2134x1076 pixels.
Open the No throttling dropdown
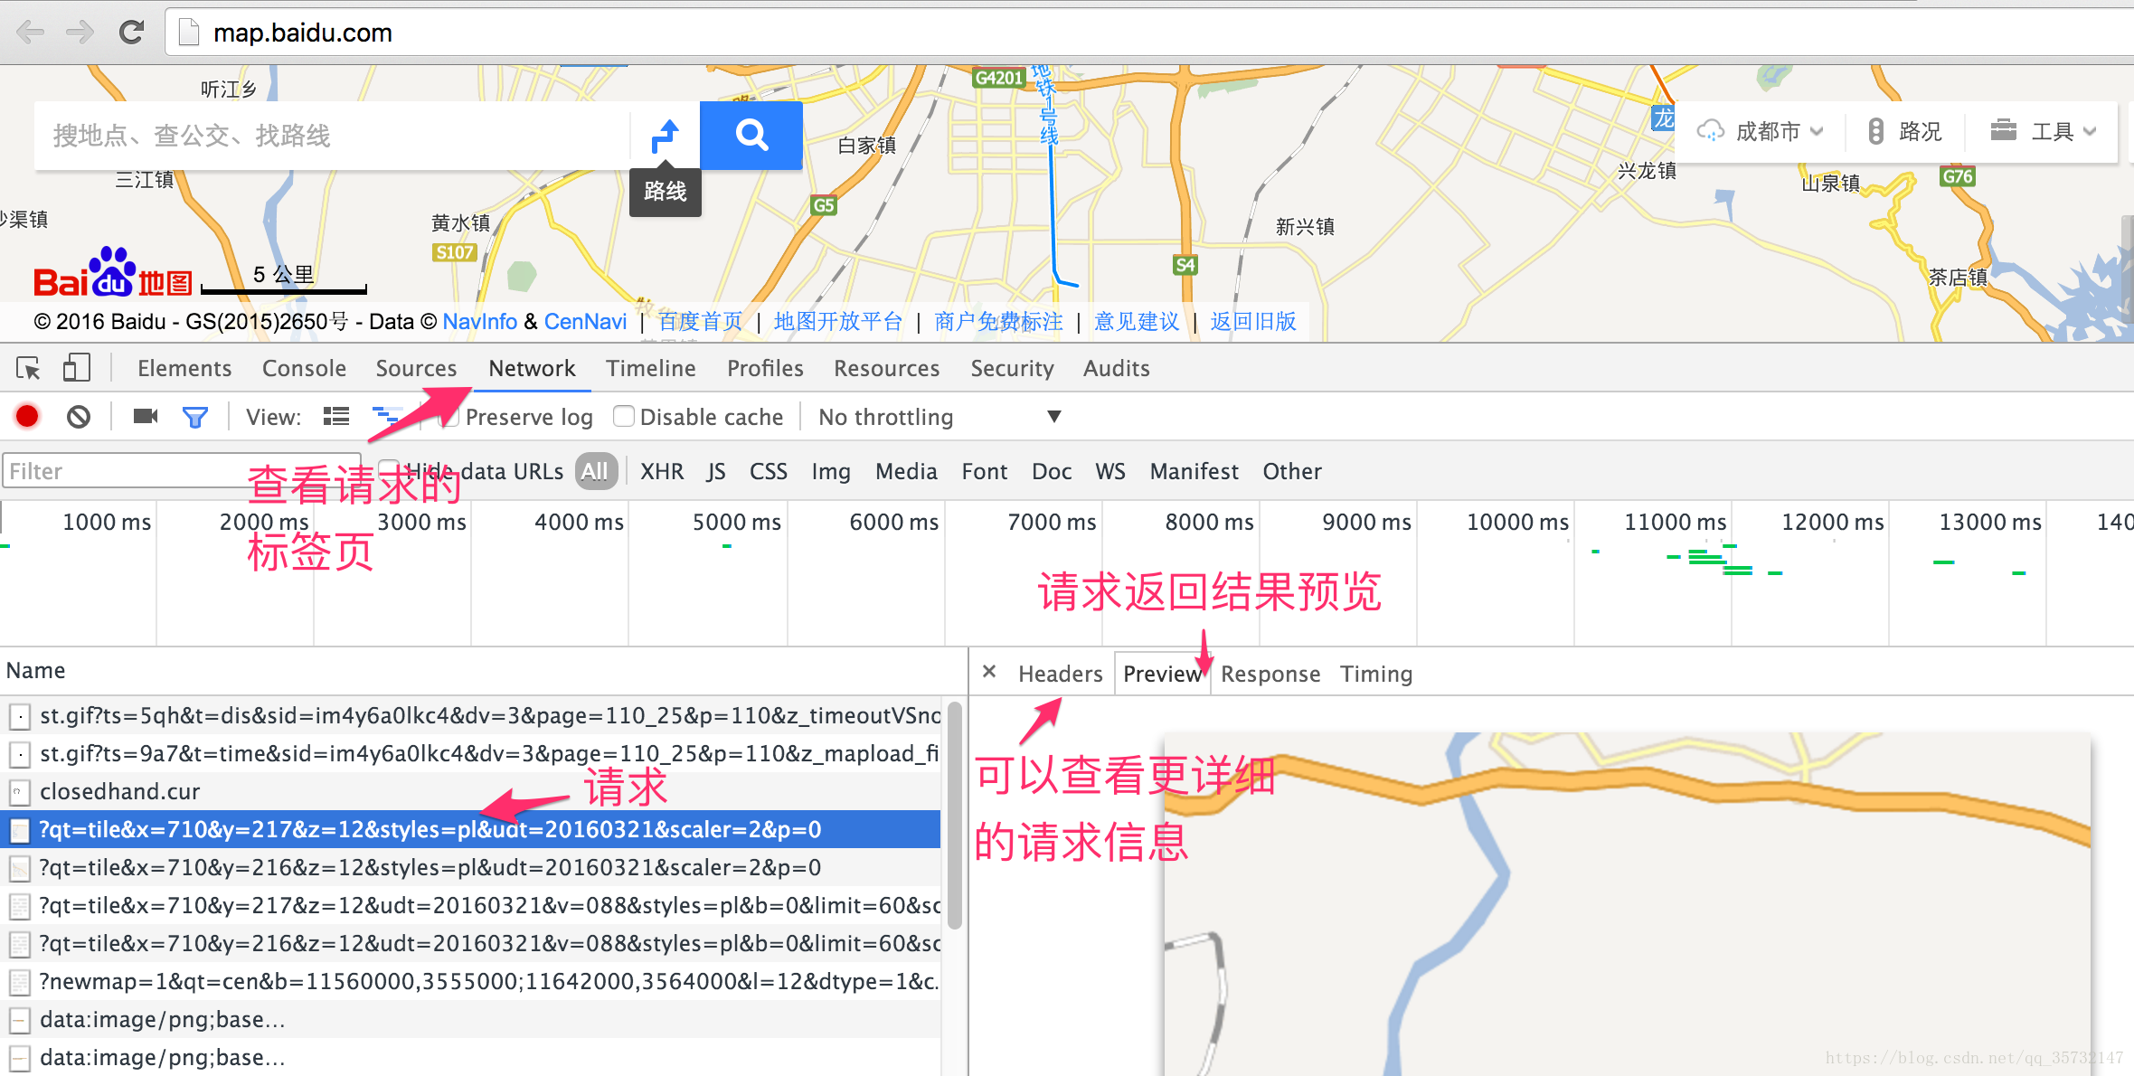pos(939,417)
